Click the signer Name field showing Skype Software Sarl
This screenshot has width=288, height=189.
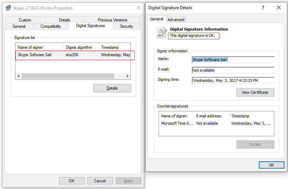(x=233, y=60)
